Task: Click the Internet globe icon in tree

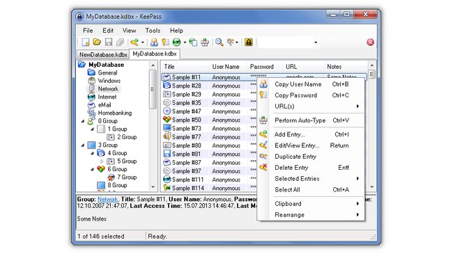Action: (x=91, y=97)
